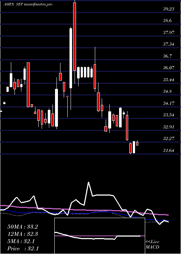Viewport: 181px width, 254px height.
Task: Select the 32.91 price axis label
Action: [x=169, y=127]
